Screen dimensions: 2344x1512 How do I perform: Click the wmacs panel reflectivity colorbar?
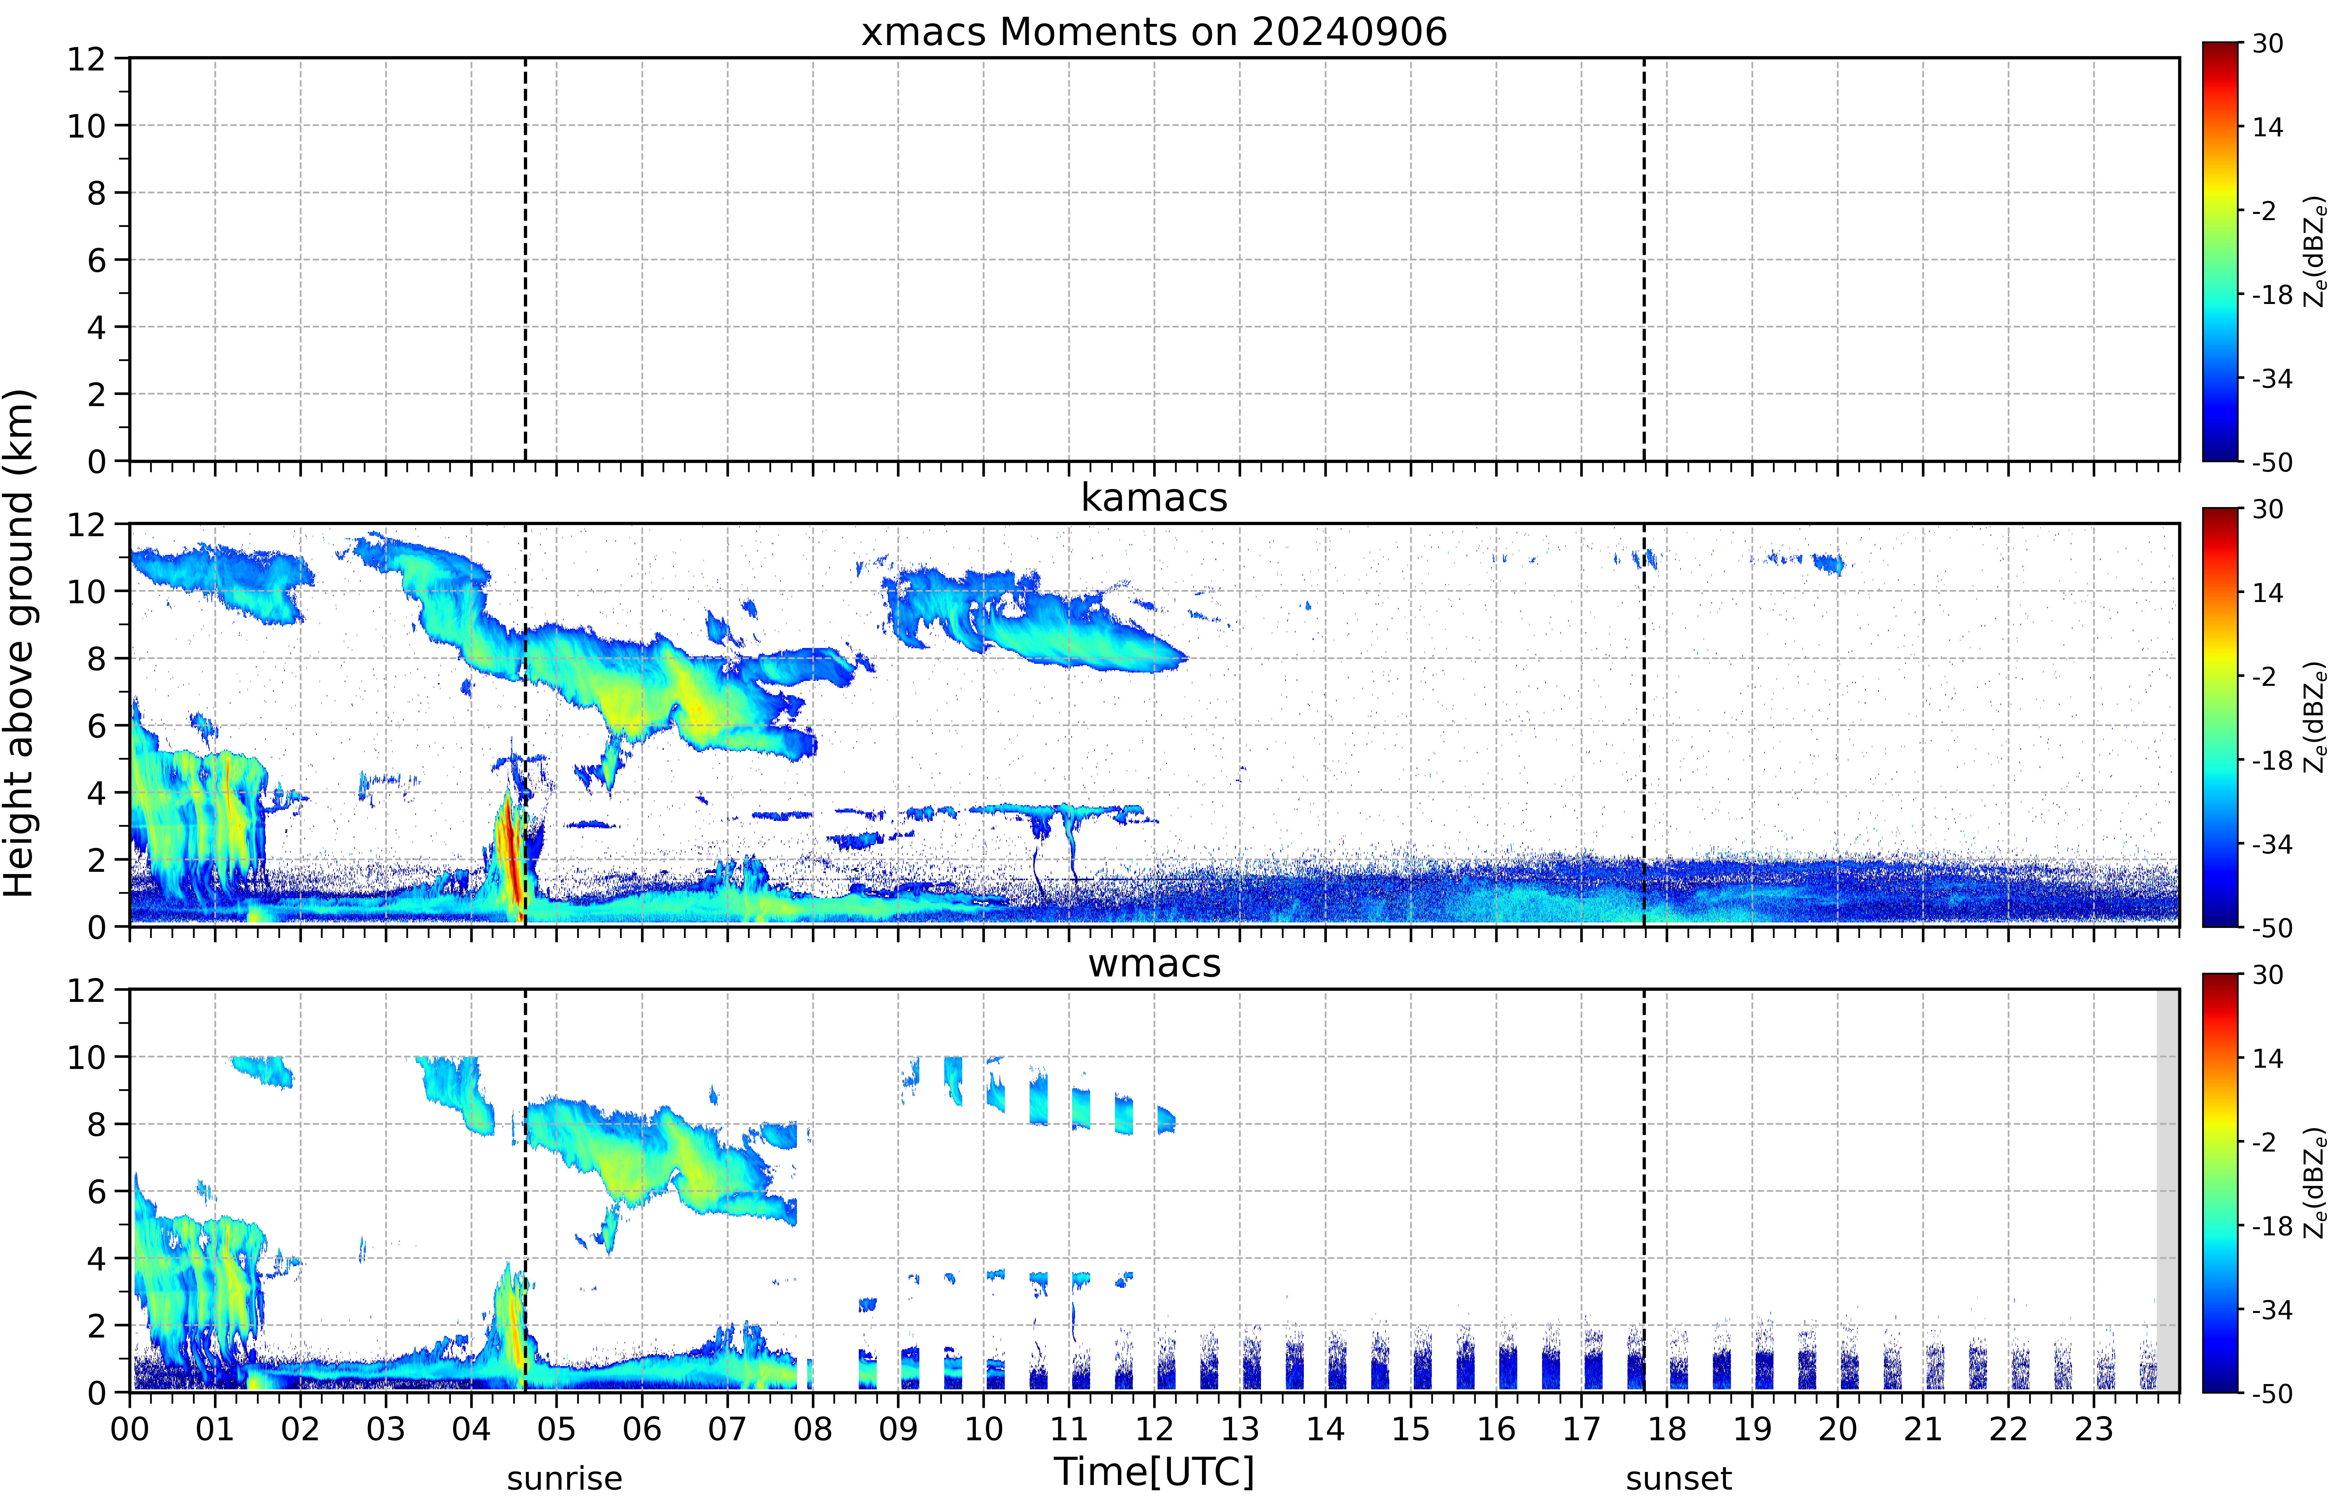pos(2220,1183)
